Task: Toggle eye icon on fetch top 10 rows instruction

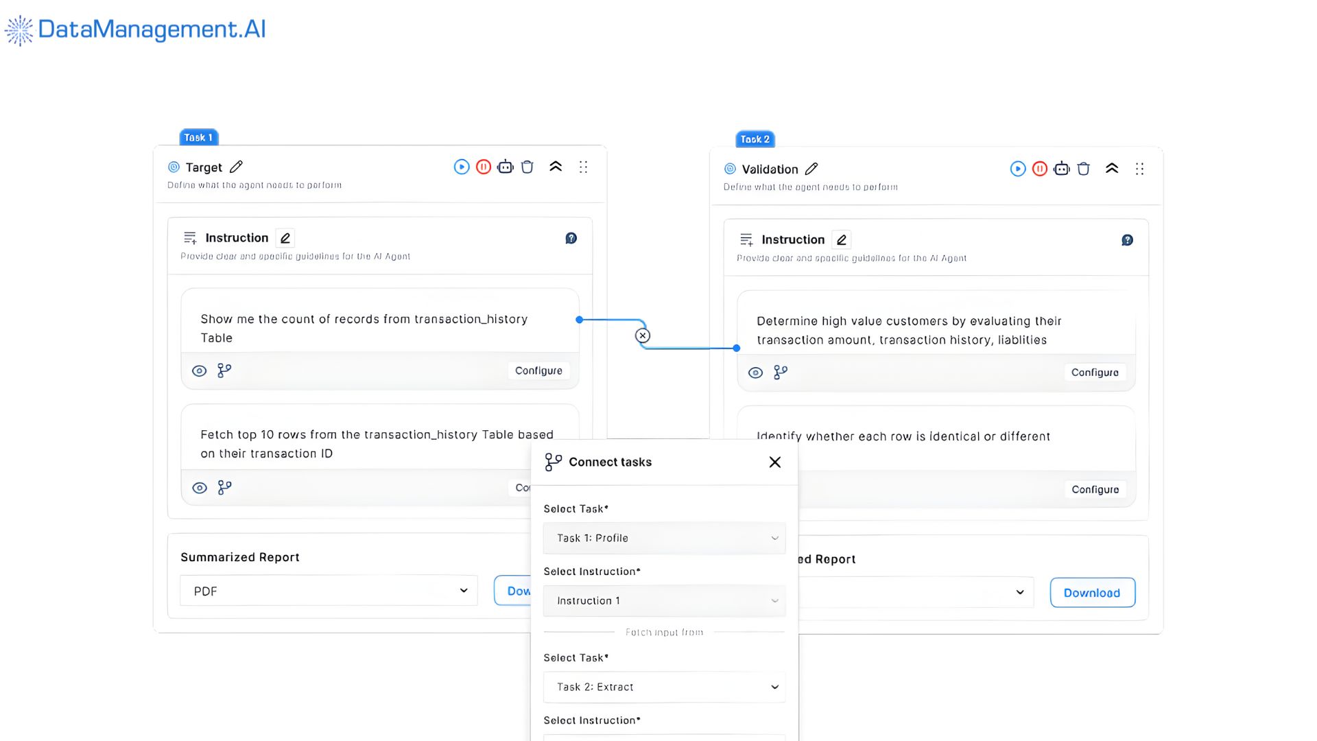Action: coord(200,488)
